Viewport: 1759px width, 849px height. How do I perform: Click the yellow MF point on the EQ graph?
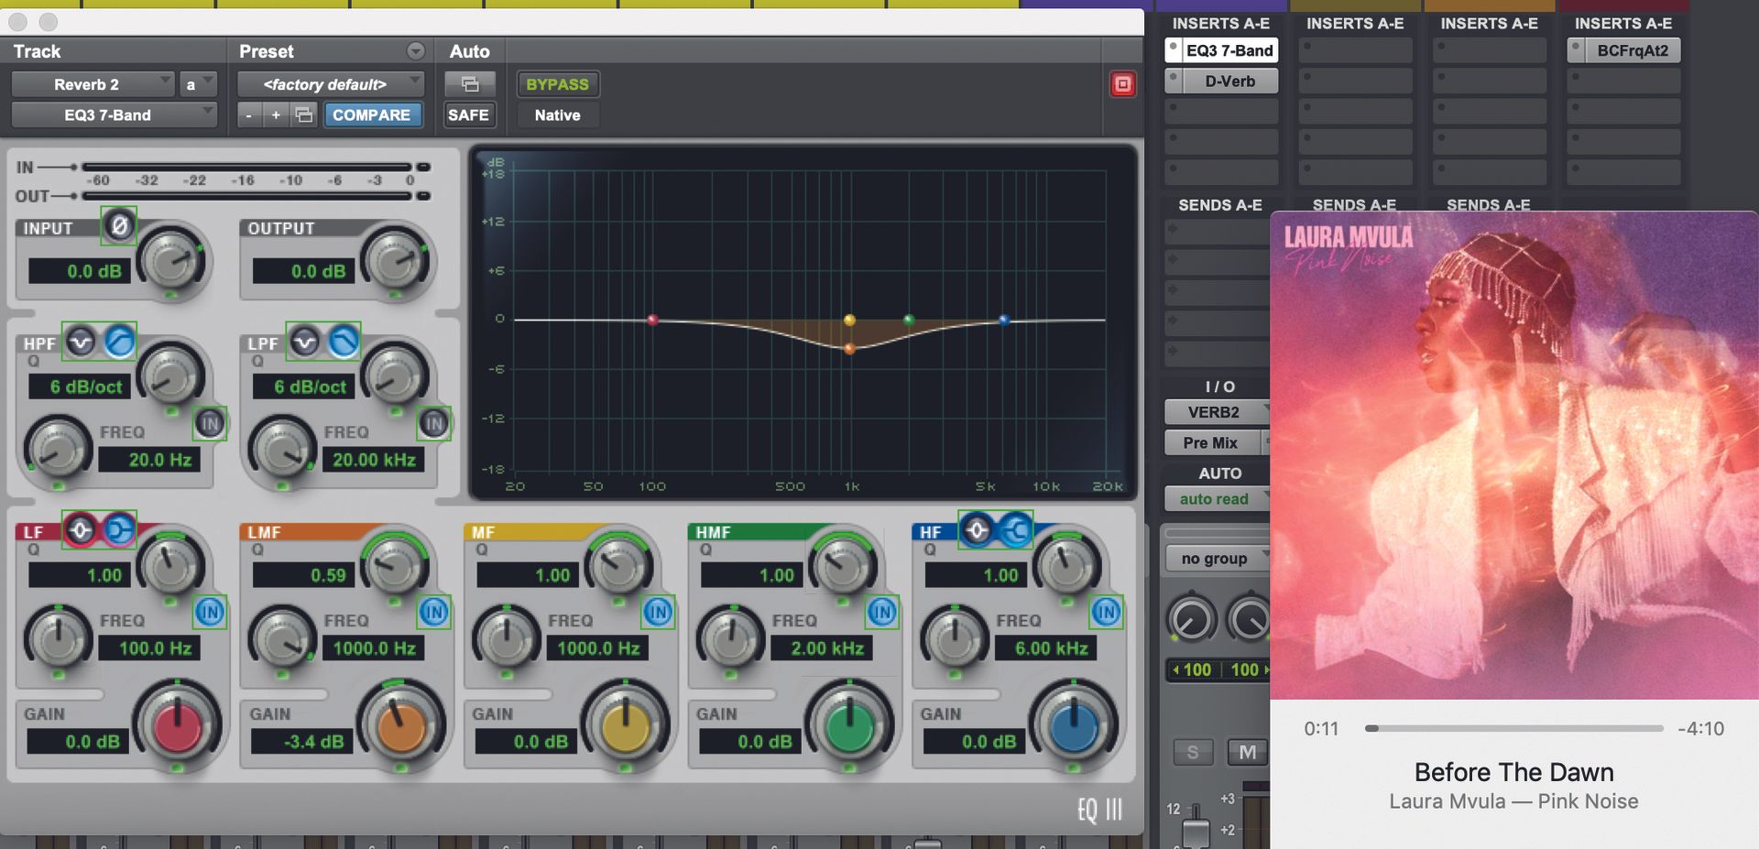(x=847, y=320)
